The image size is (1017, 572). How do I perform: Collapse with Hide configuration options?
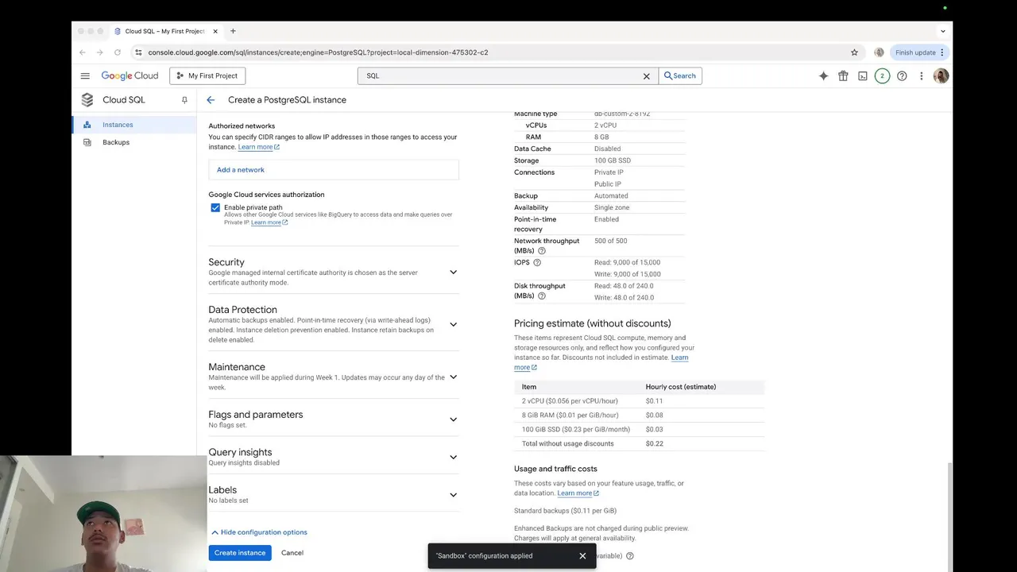click(259, 532)
